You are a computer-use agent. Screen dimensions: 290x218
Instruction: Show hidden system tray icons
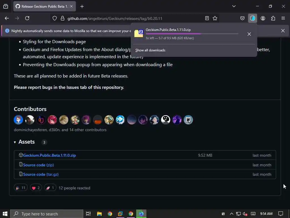231,214
